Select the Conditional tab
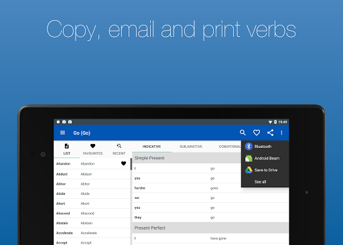This screenshot has height=245, width=343. tap(230, 147)
